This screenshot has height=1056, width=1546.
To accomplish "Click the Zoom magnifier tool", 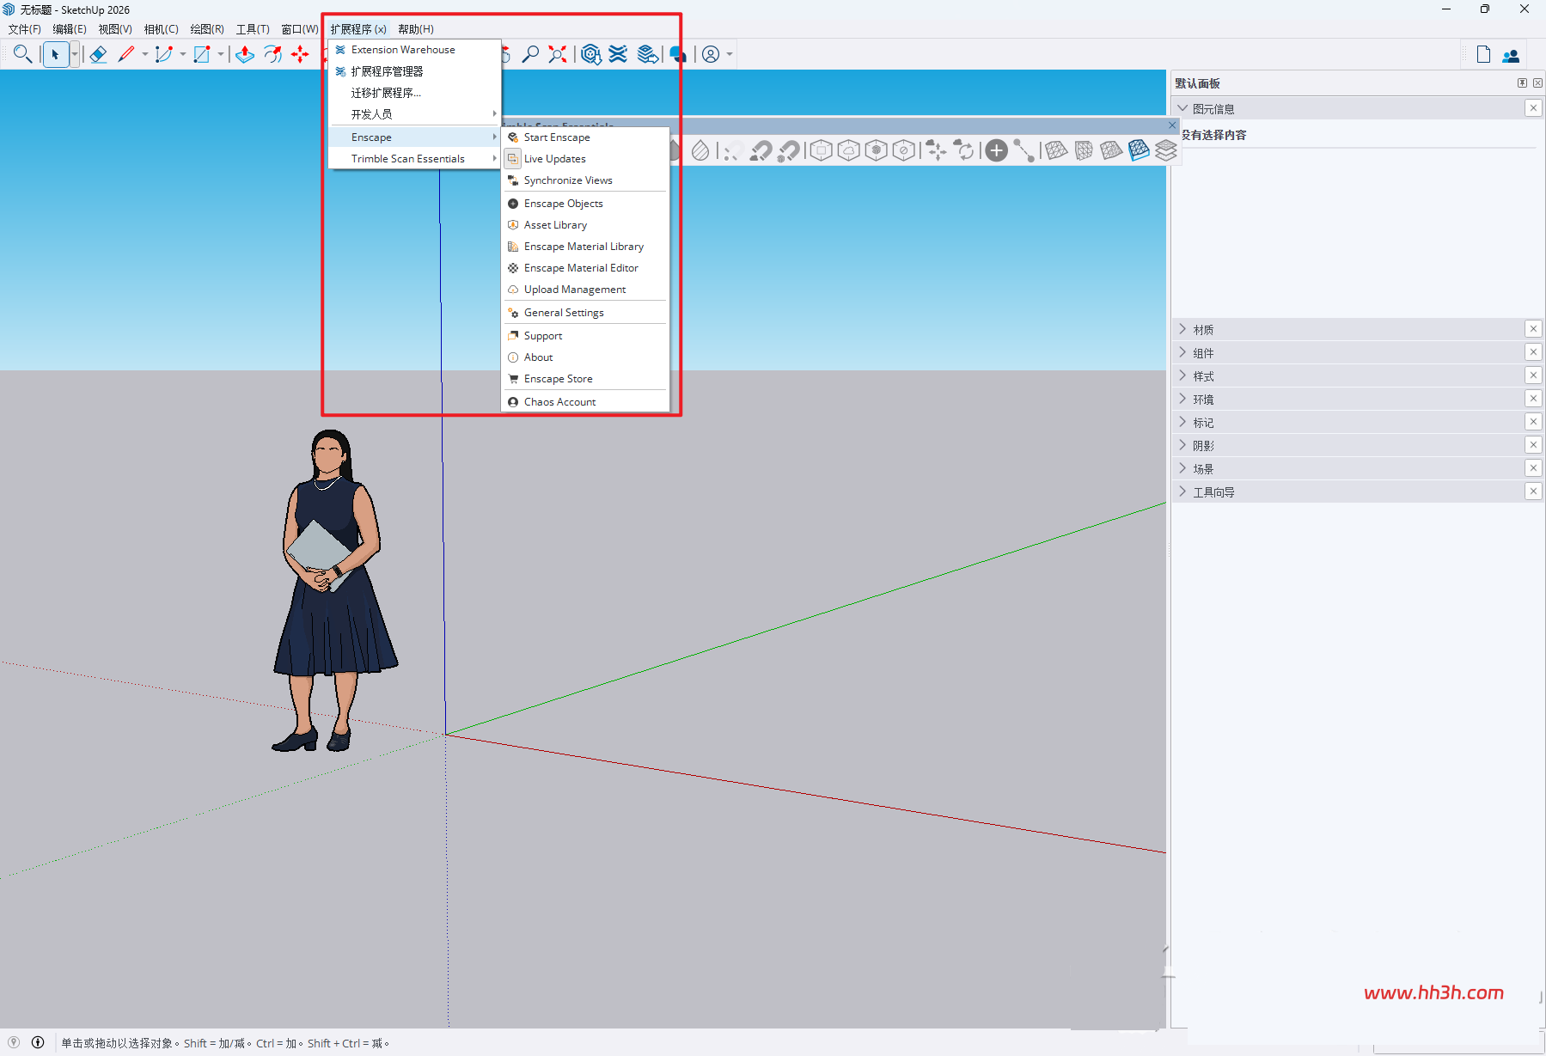I will (x=530, y=54).
